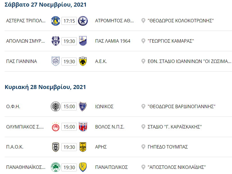Screen dimensions: 232x174
Task: Click location pin beside ΓΕΩΡΓΙΟΣ ΚΑΜΑΡΑΣ stadium
Action: coord(143,41)
